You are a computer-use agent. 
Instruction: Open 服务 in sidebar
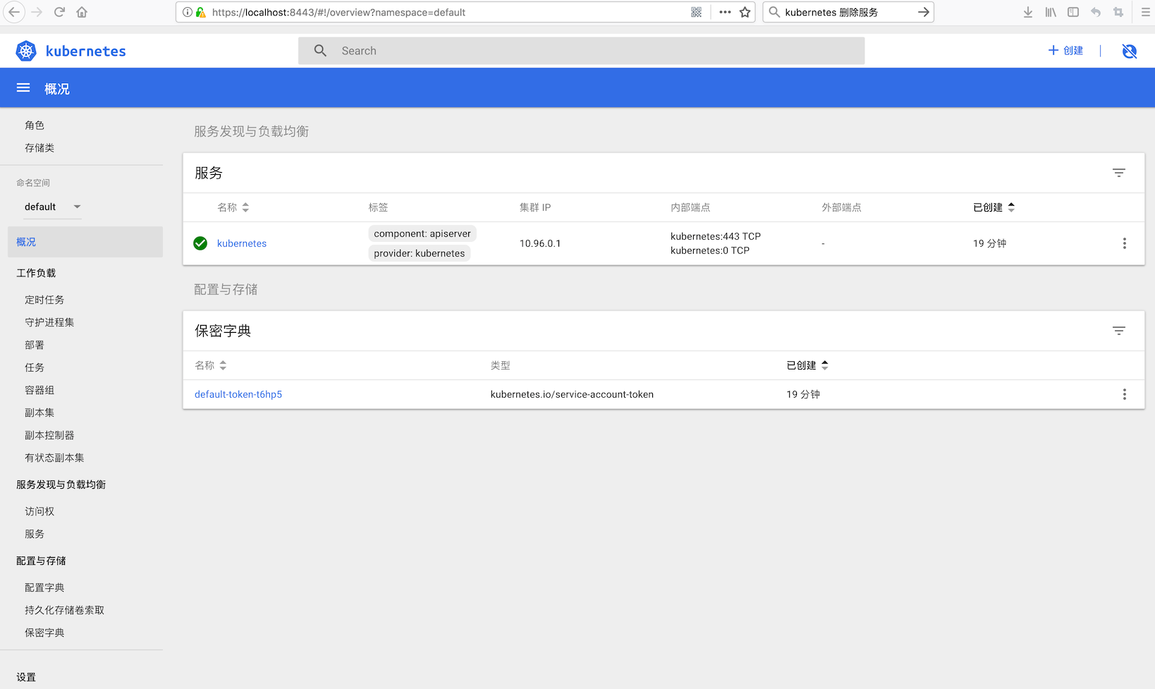pos(35,534)
